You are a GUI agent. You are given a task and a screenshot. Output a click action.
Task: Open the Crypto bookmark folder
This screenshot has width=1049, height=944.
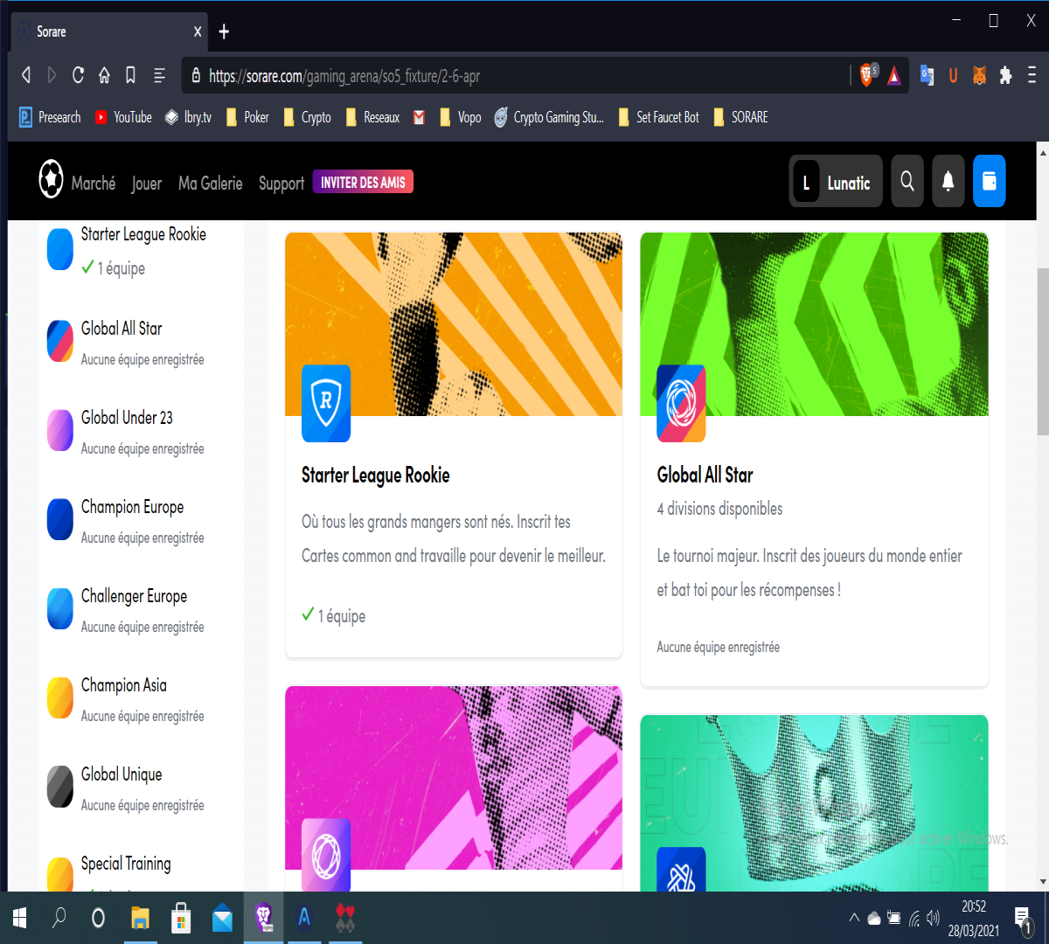click(x=307, y=117)
